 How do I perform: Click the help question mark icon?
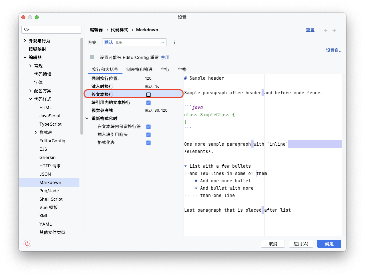click(x=27, y=244)
